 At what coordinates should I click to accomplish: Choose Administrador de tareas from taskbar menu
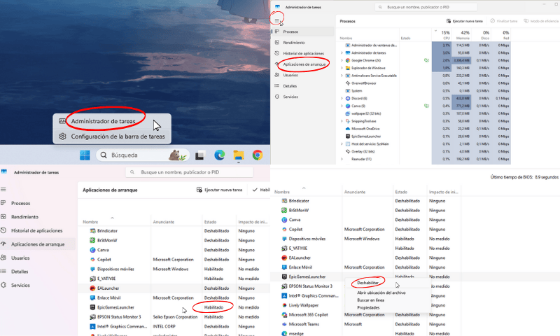(x=103, y=121)
